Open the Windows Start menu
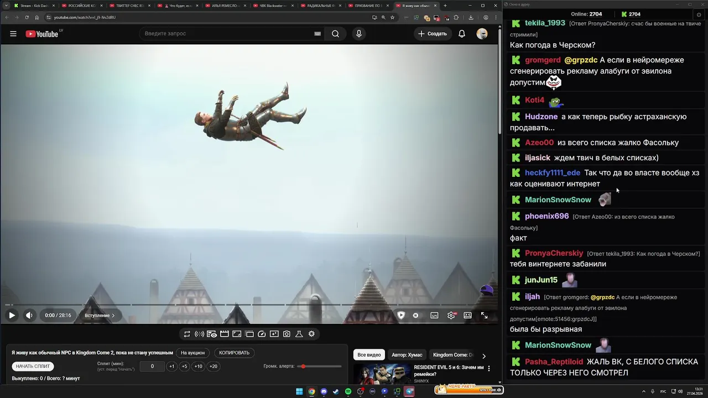Image resolution: width=708 pixels, height=398 pixels. pos(299,391)
